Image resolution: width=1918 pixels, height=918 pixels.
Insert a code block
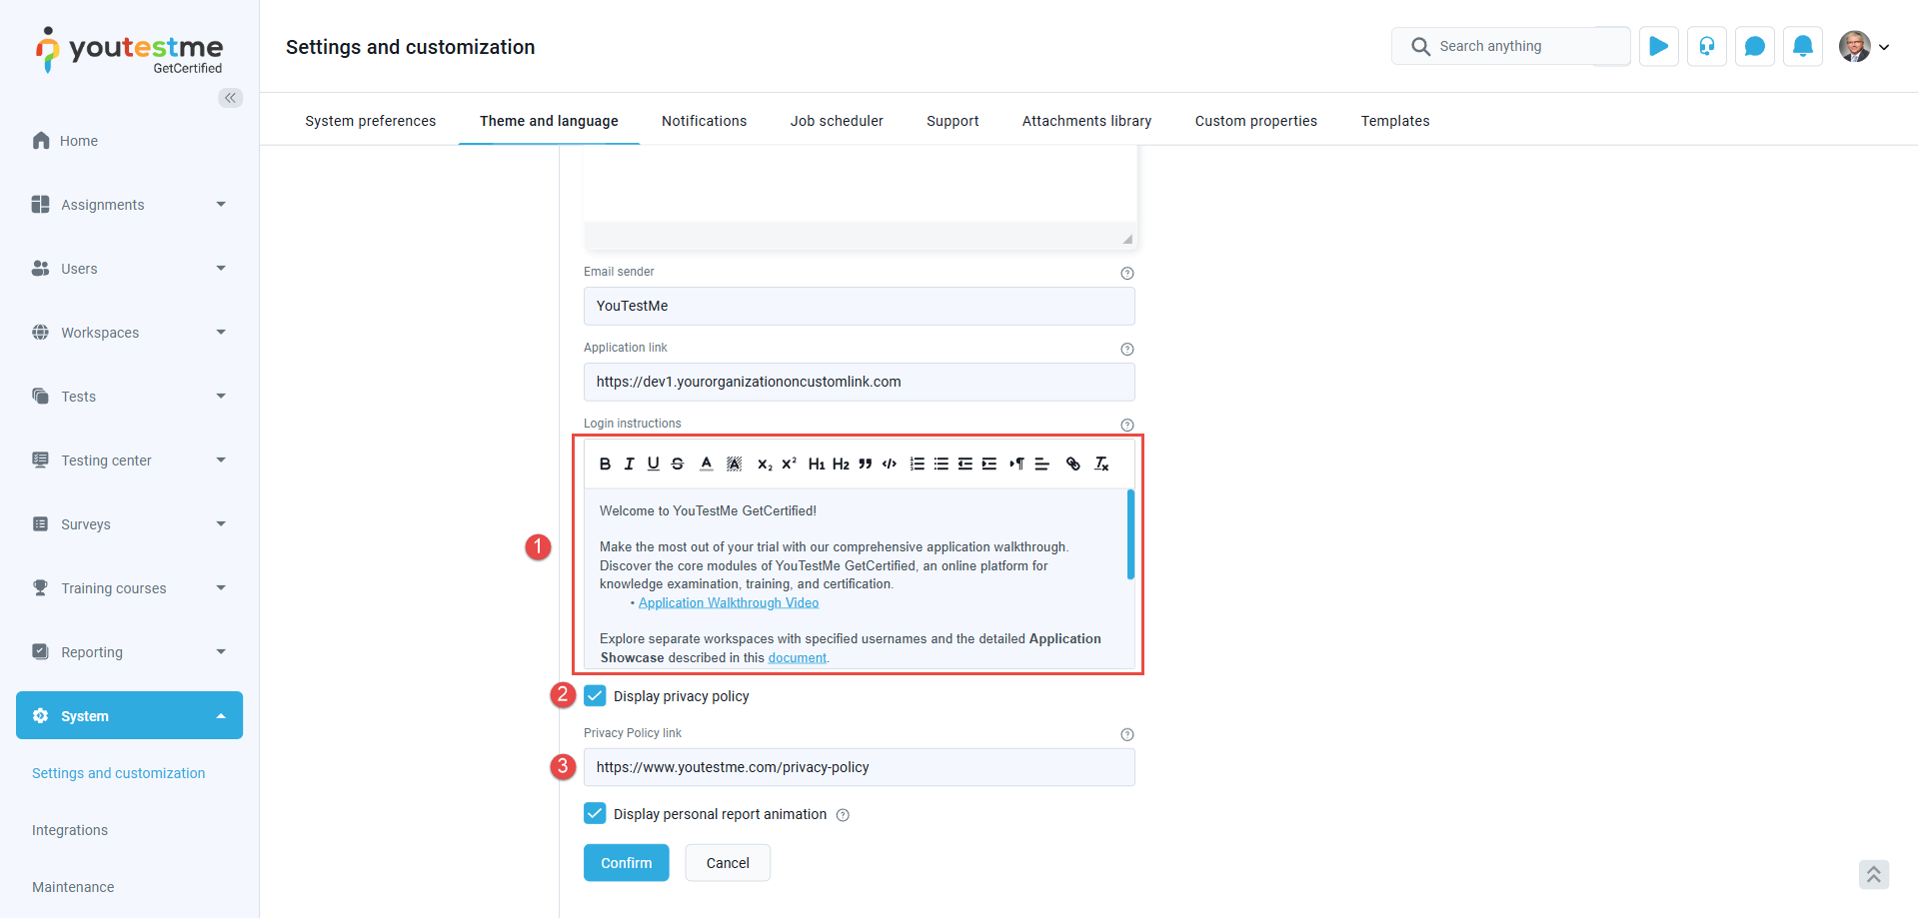(890, 463)
